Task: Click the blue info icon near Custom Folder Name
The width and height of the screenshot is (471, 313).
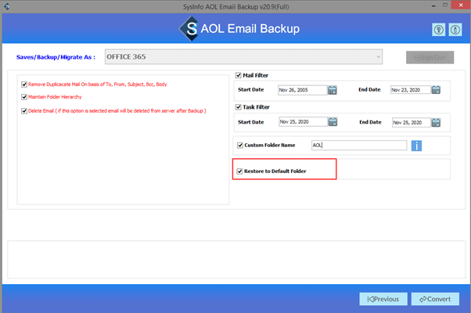Action: pos(416,146)
